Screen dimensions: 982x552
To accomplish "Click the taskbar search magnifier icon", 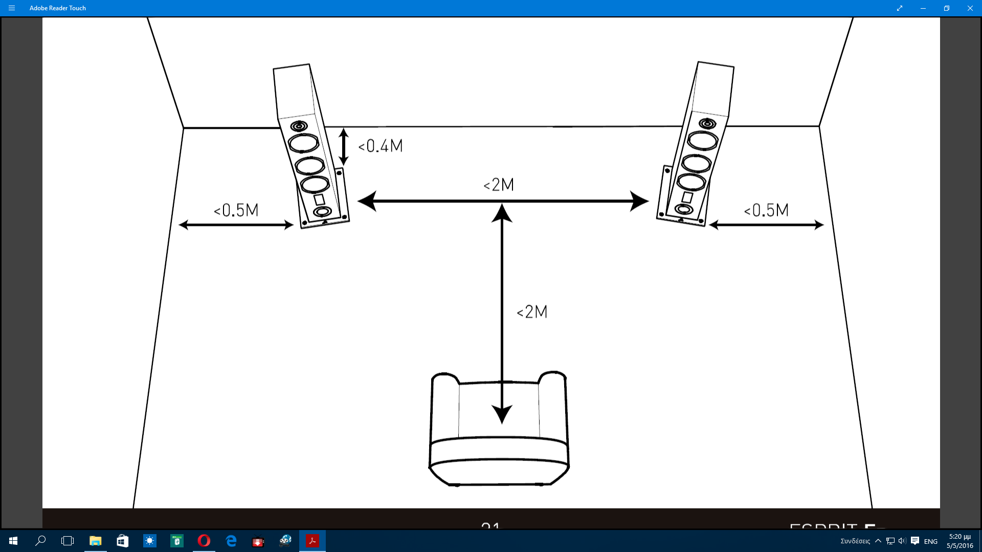I will (40, 541).
